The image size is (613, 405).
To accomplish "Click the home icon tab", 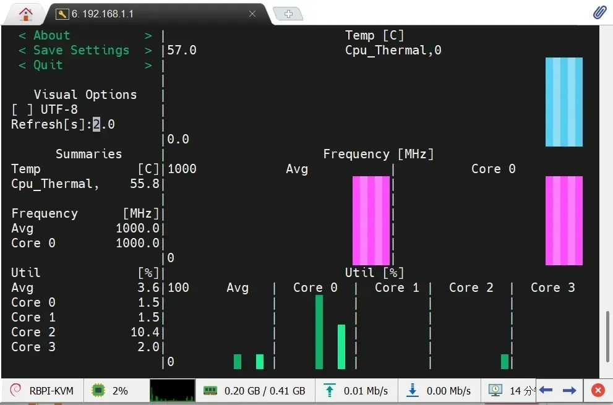I will 26,14.
